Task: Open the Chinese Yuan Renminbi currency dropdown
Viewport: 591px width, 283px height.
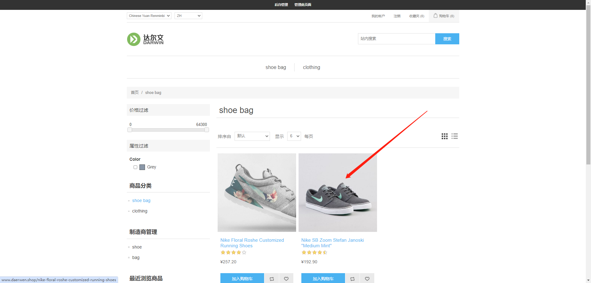Action: [149, 16]
